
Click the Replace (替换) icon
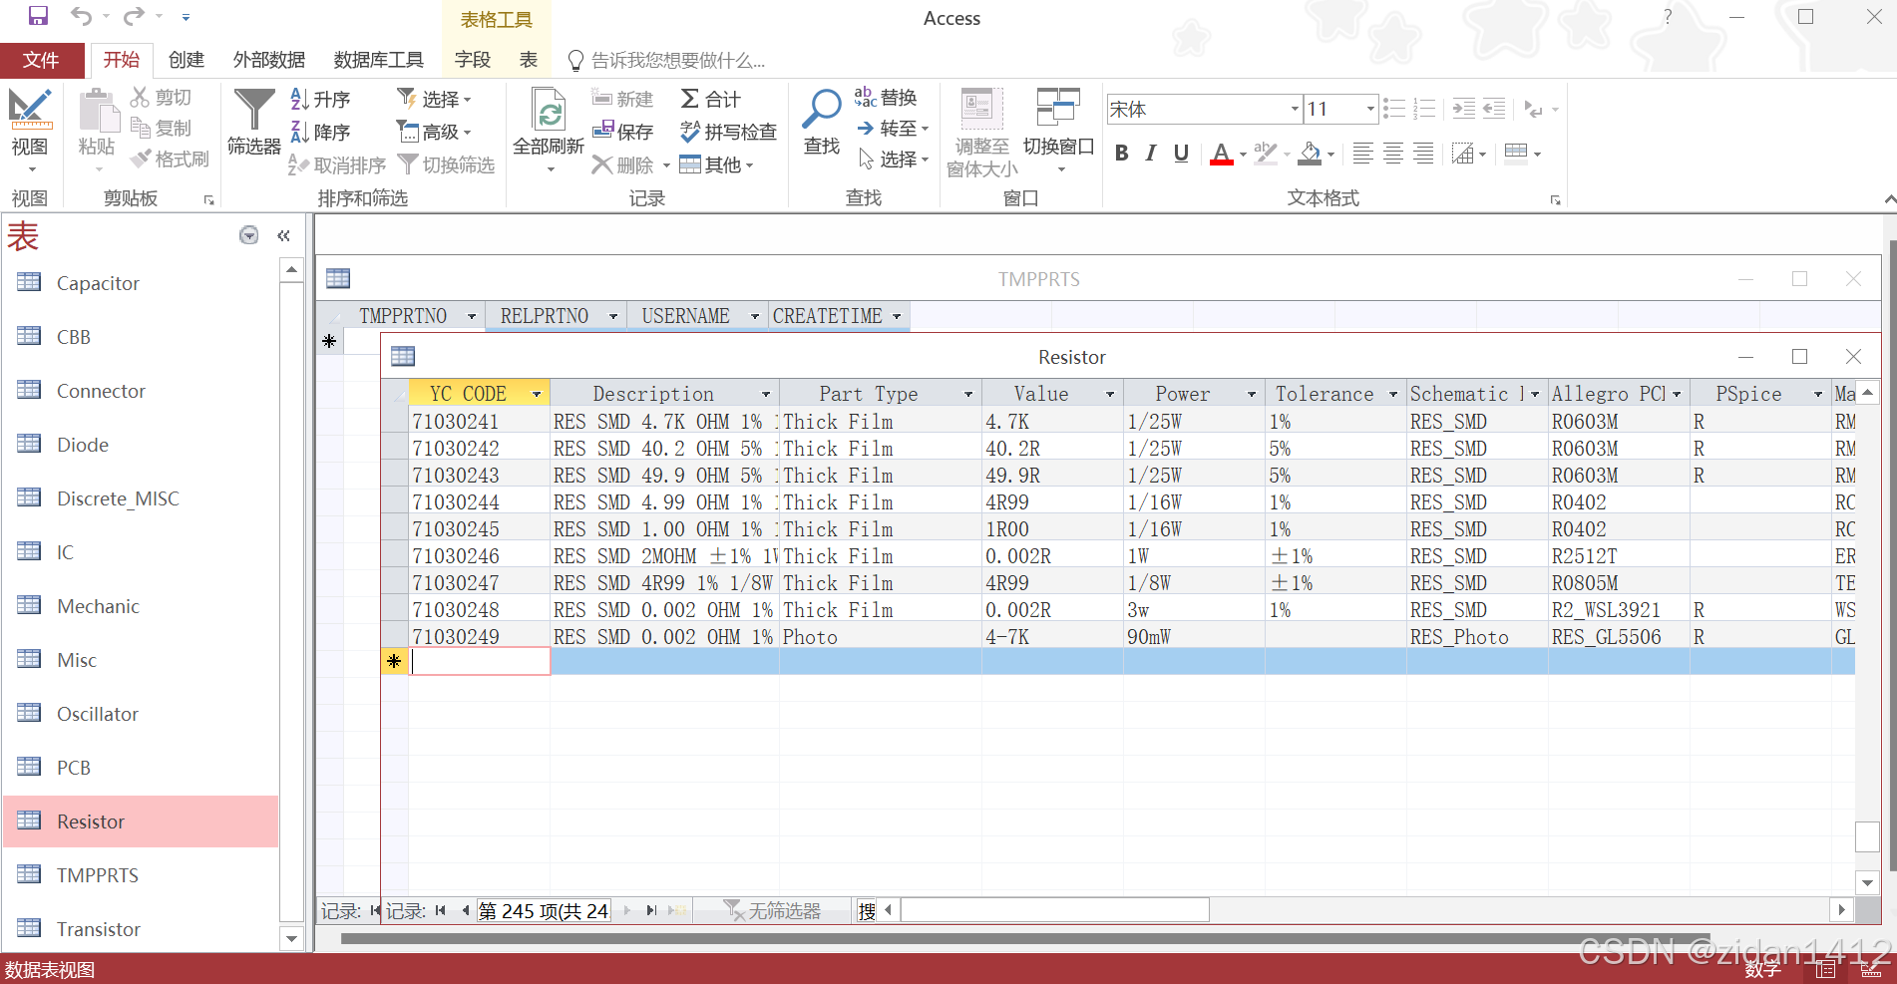coord(866,97)
